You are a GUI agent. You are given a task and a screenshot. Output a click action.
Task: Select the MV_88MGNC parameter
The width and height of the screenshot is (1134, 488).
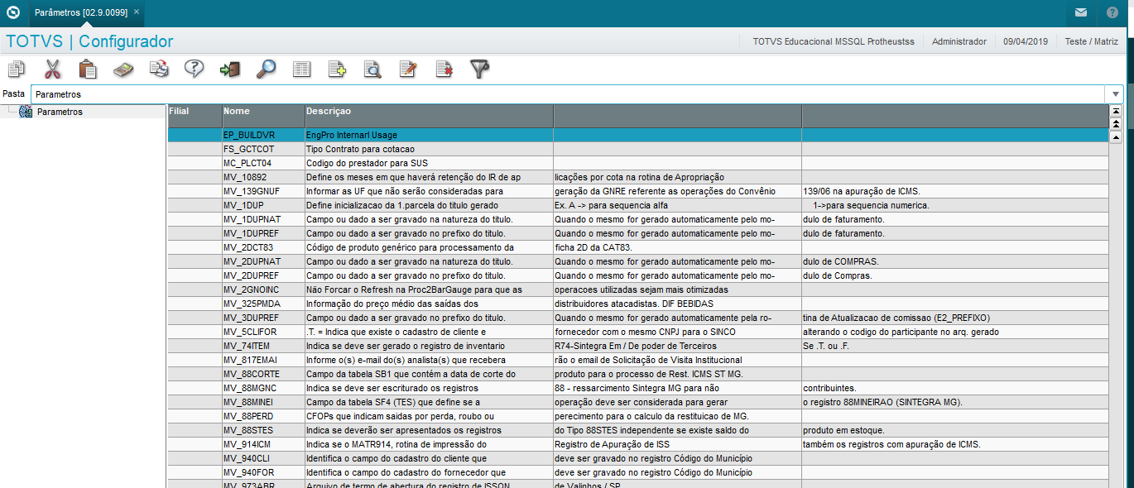tap(637, 388)
